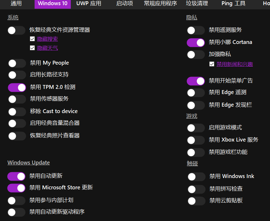Switch to the 启动项 tab

(x=124, y=4)
